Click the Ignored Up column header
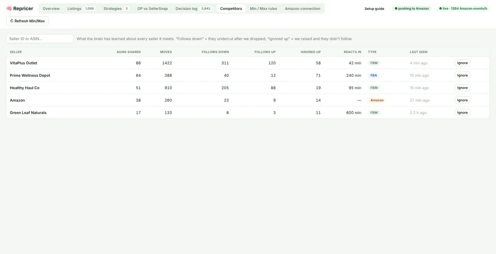 pyautogui.click(x=311, y=52)
